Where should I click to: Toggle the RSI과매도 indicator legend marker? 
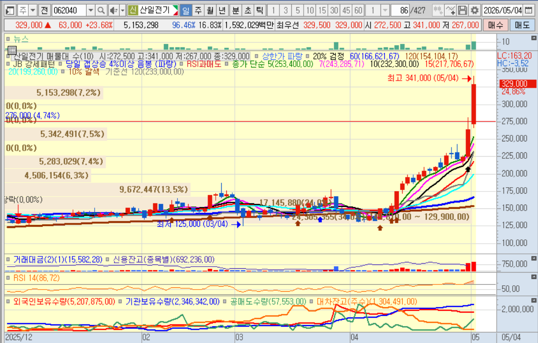point(182,64)
